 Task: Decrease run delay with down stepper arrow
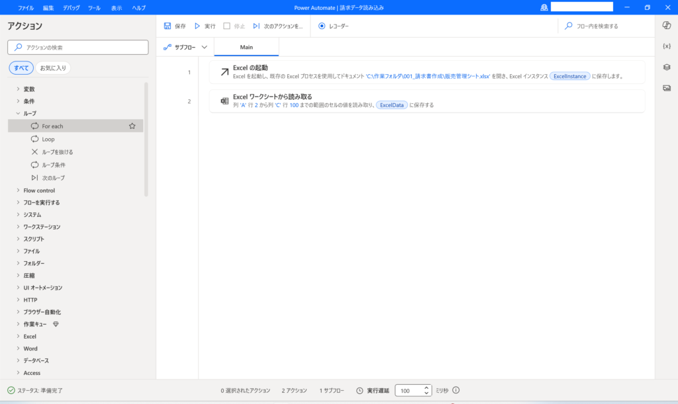[426, 393]
